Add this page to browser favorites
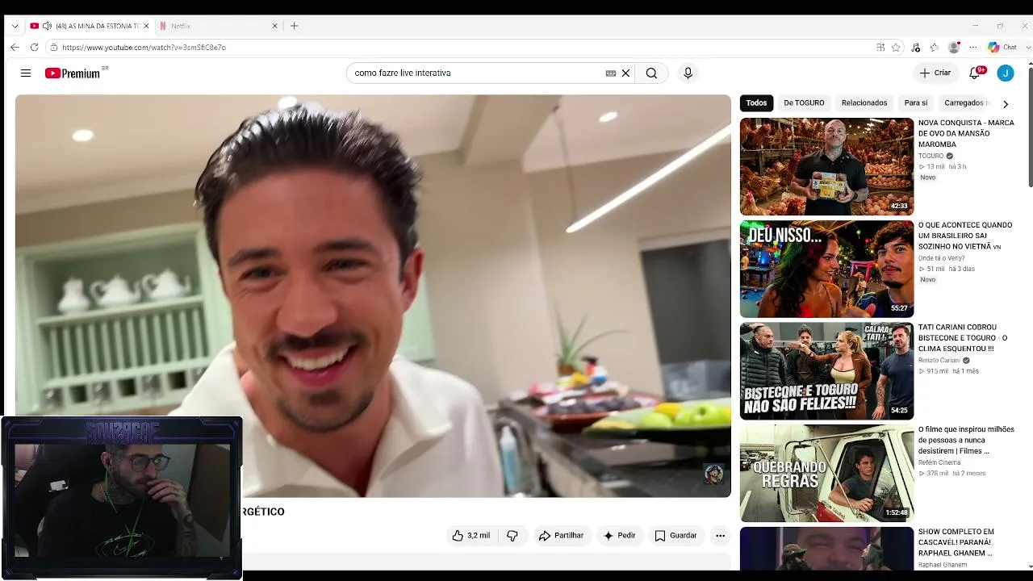This screenshot has height=581, width=1033. pyautogui.click(x=896, y=48)
